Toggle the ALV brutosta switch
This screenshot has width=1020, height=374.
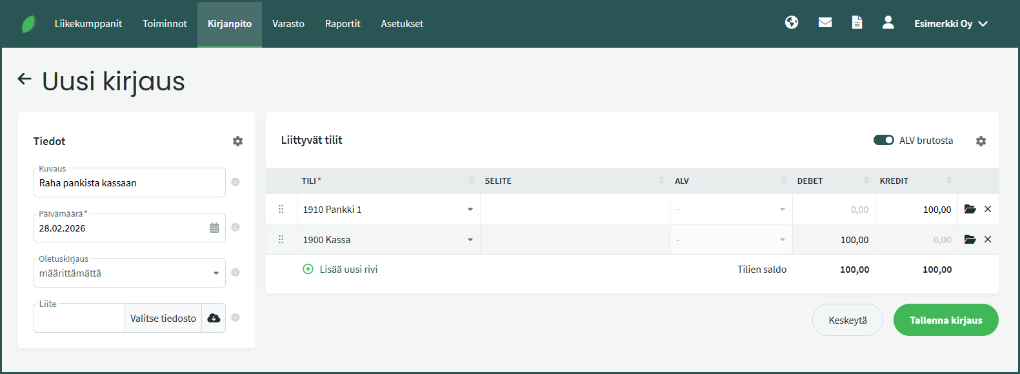[883, 140]
